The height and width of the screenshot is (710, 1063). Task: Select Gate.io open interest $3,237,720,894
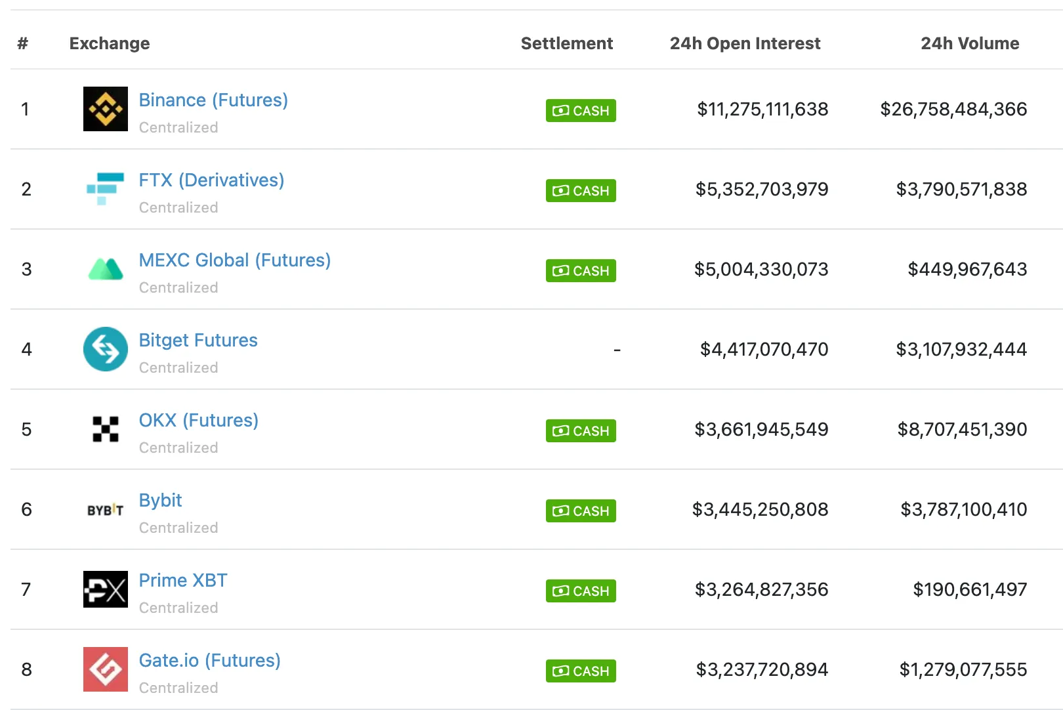click(x=762, y=669)
